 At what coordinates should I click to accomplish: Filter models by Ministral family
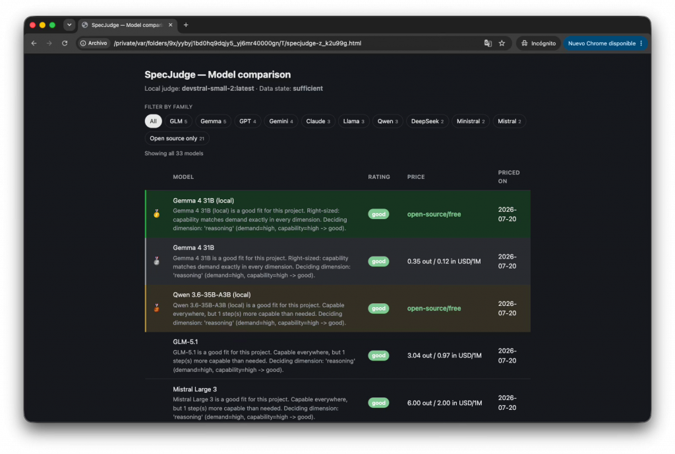pyautogui.click(x=471, y=121)
